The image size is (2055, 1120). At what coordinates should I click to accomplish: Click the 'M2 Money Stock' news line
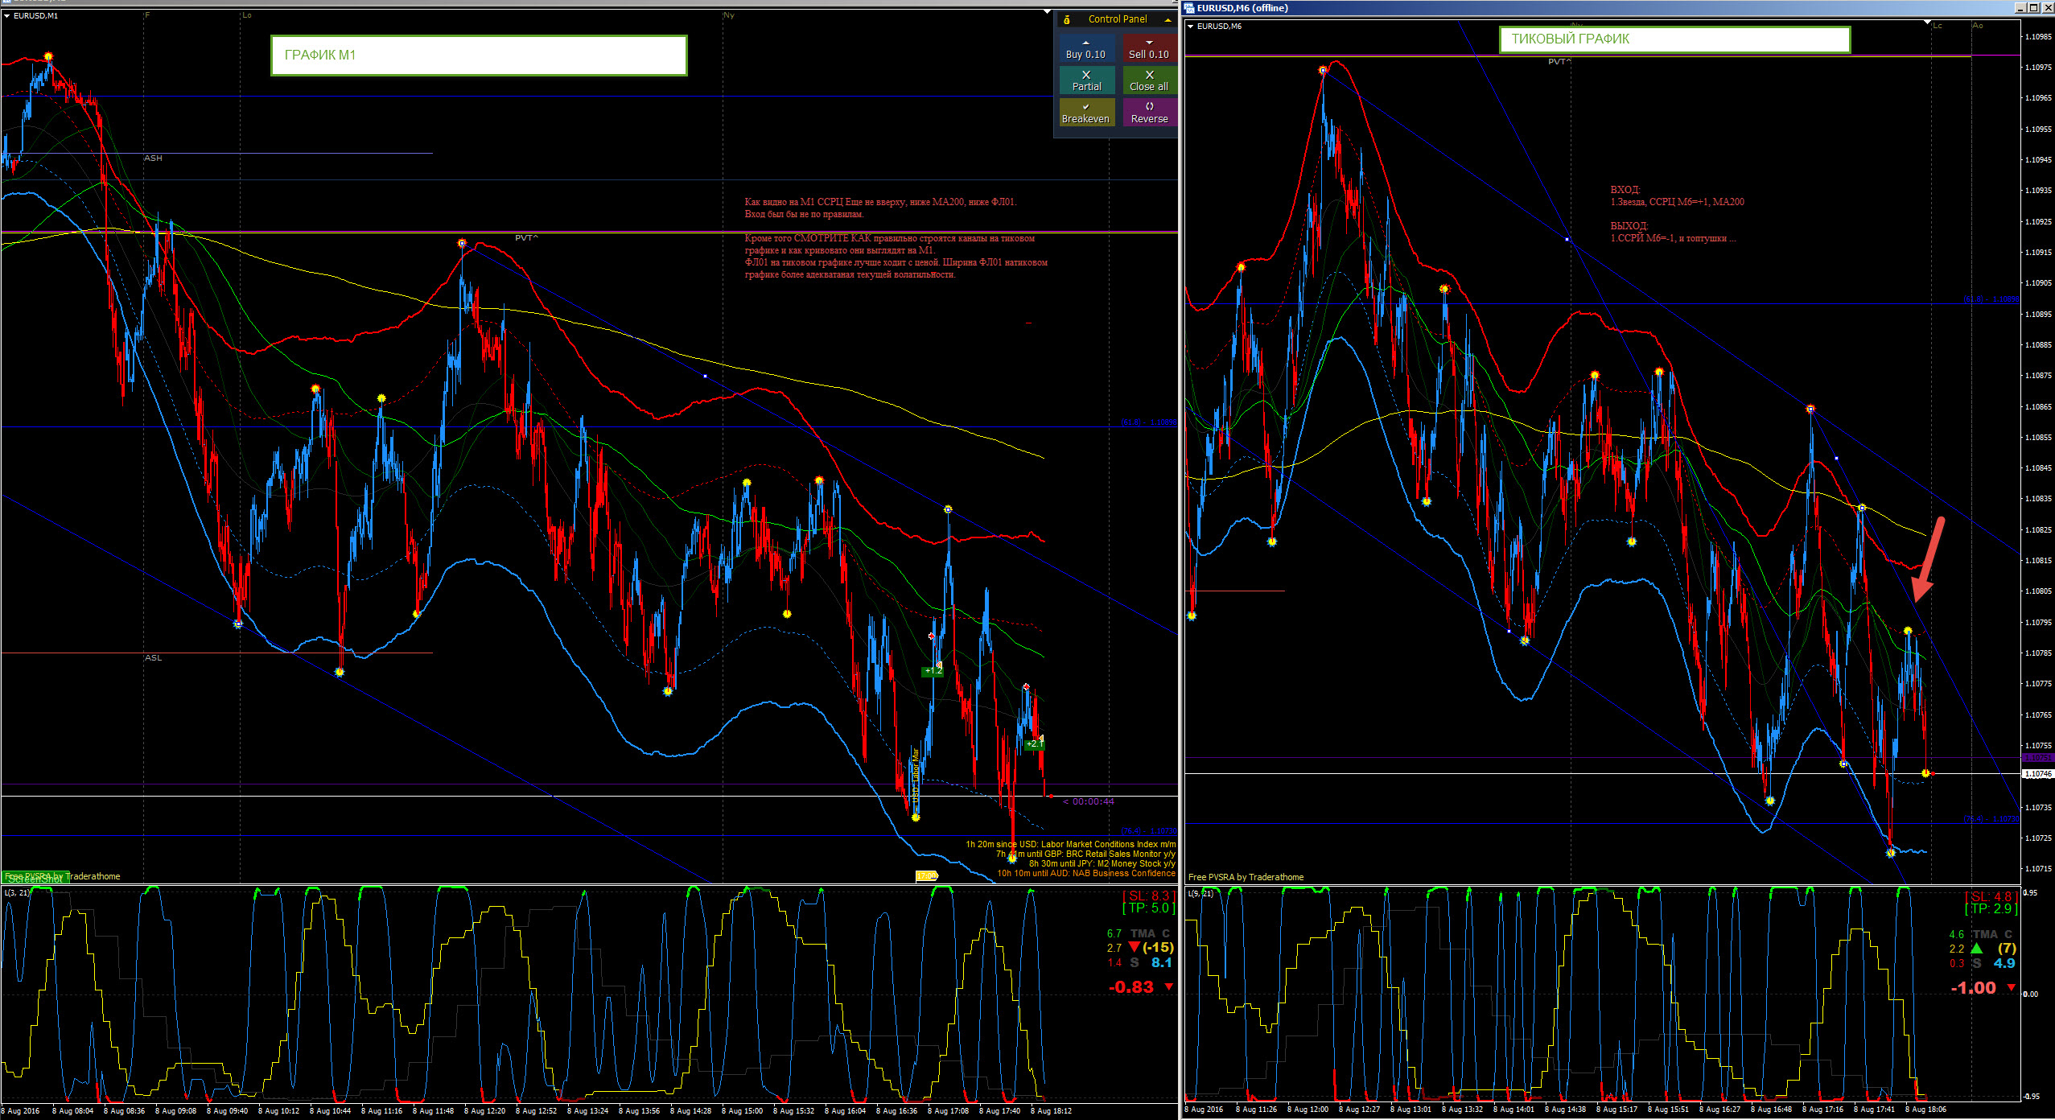[1102, 863]
